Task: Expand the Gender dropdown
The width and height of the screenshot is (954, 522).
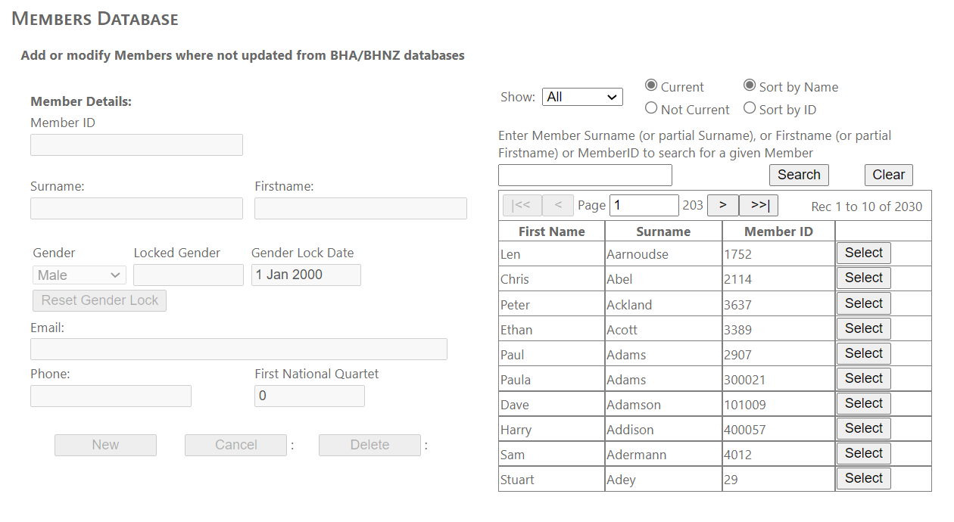Action: pos(79,275)
